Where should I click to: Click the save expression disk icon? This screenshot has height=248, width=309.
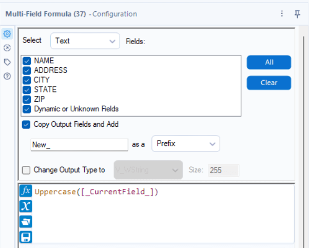(26, 237)
